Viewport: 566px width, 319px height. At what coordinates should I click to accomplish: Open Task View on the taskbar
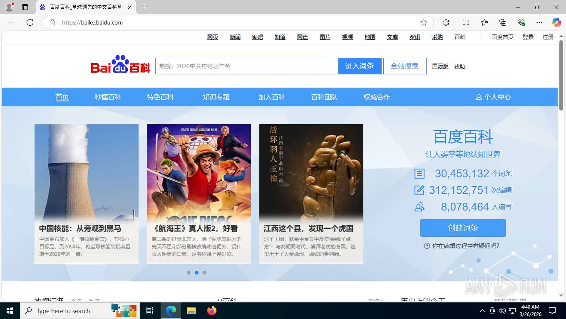150,311
